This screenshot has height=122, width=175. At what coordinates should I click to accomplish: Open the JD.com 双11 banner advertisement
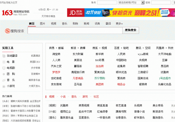[121, 13]
